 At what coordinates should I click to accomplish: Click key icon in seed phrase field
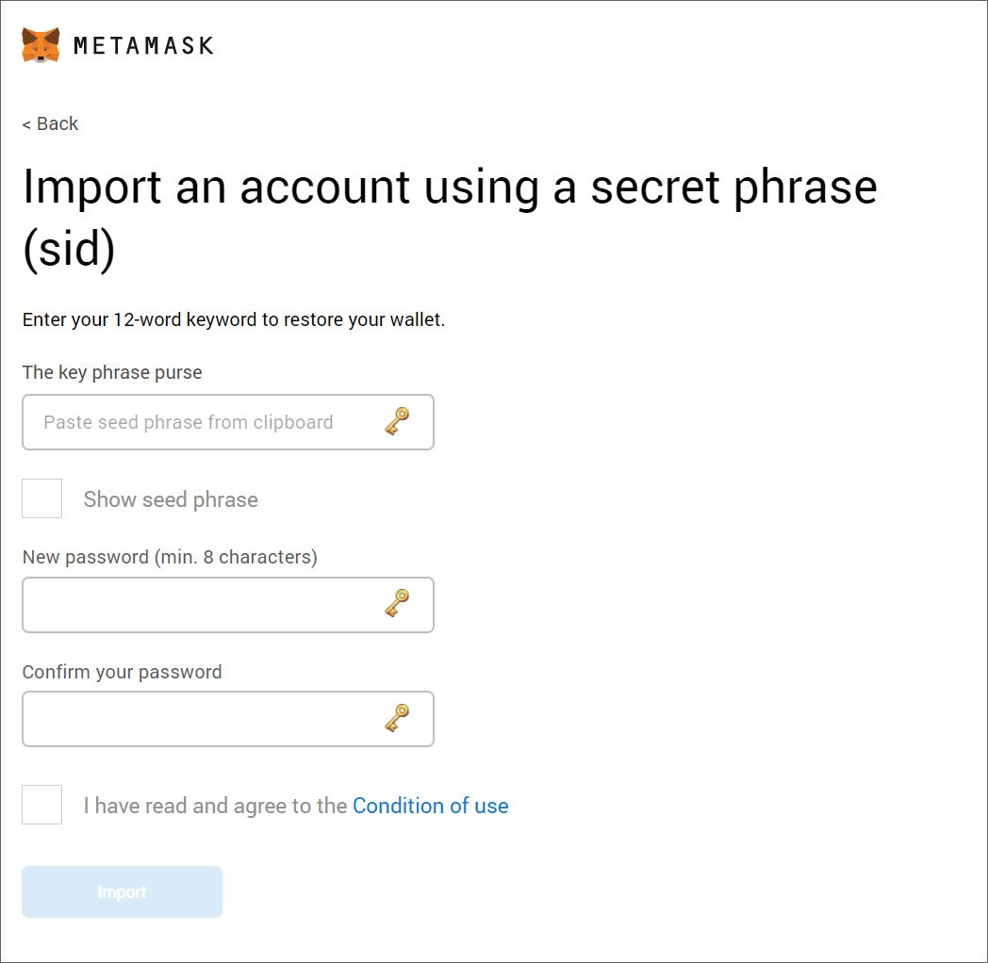397,421
